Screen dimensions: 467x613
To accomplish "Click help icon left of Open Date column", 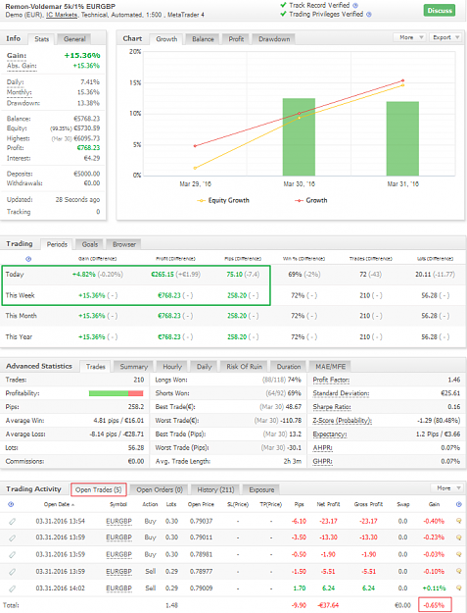I will (x=11, y=504).
